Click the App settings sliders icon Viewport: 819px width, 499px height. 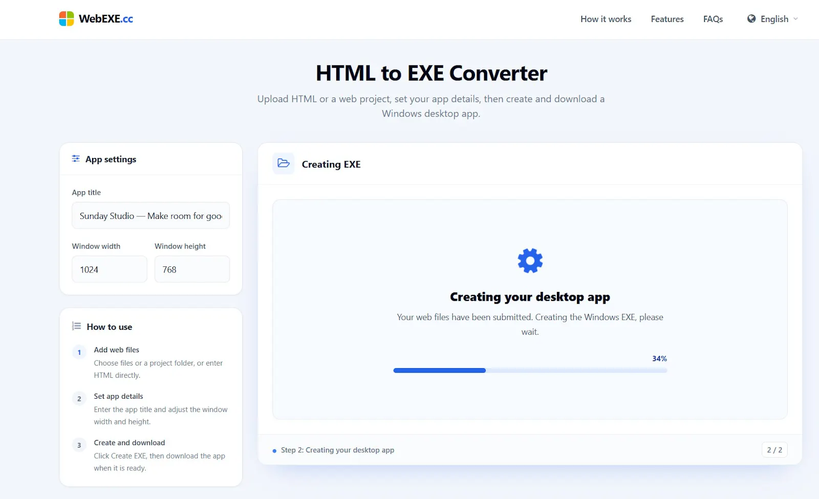click(76, 158)
